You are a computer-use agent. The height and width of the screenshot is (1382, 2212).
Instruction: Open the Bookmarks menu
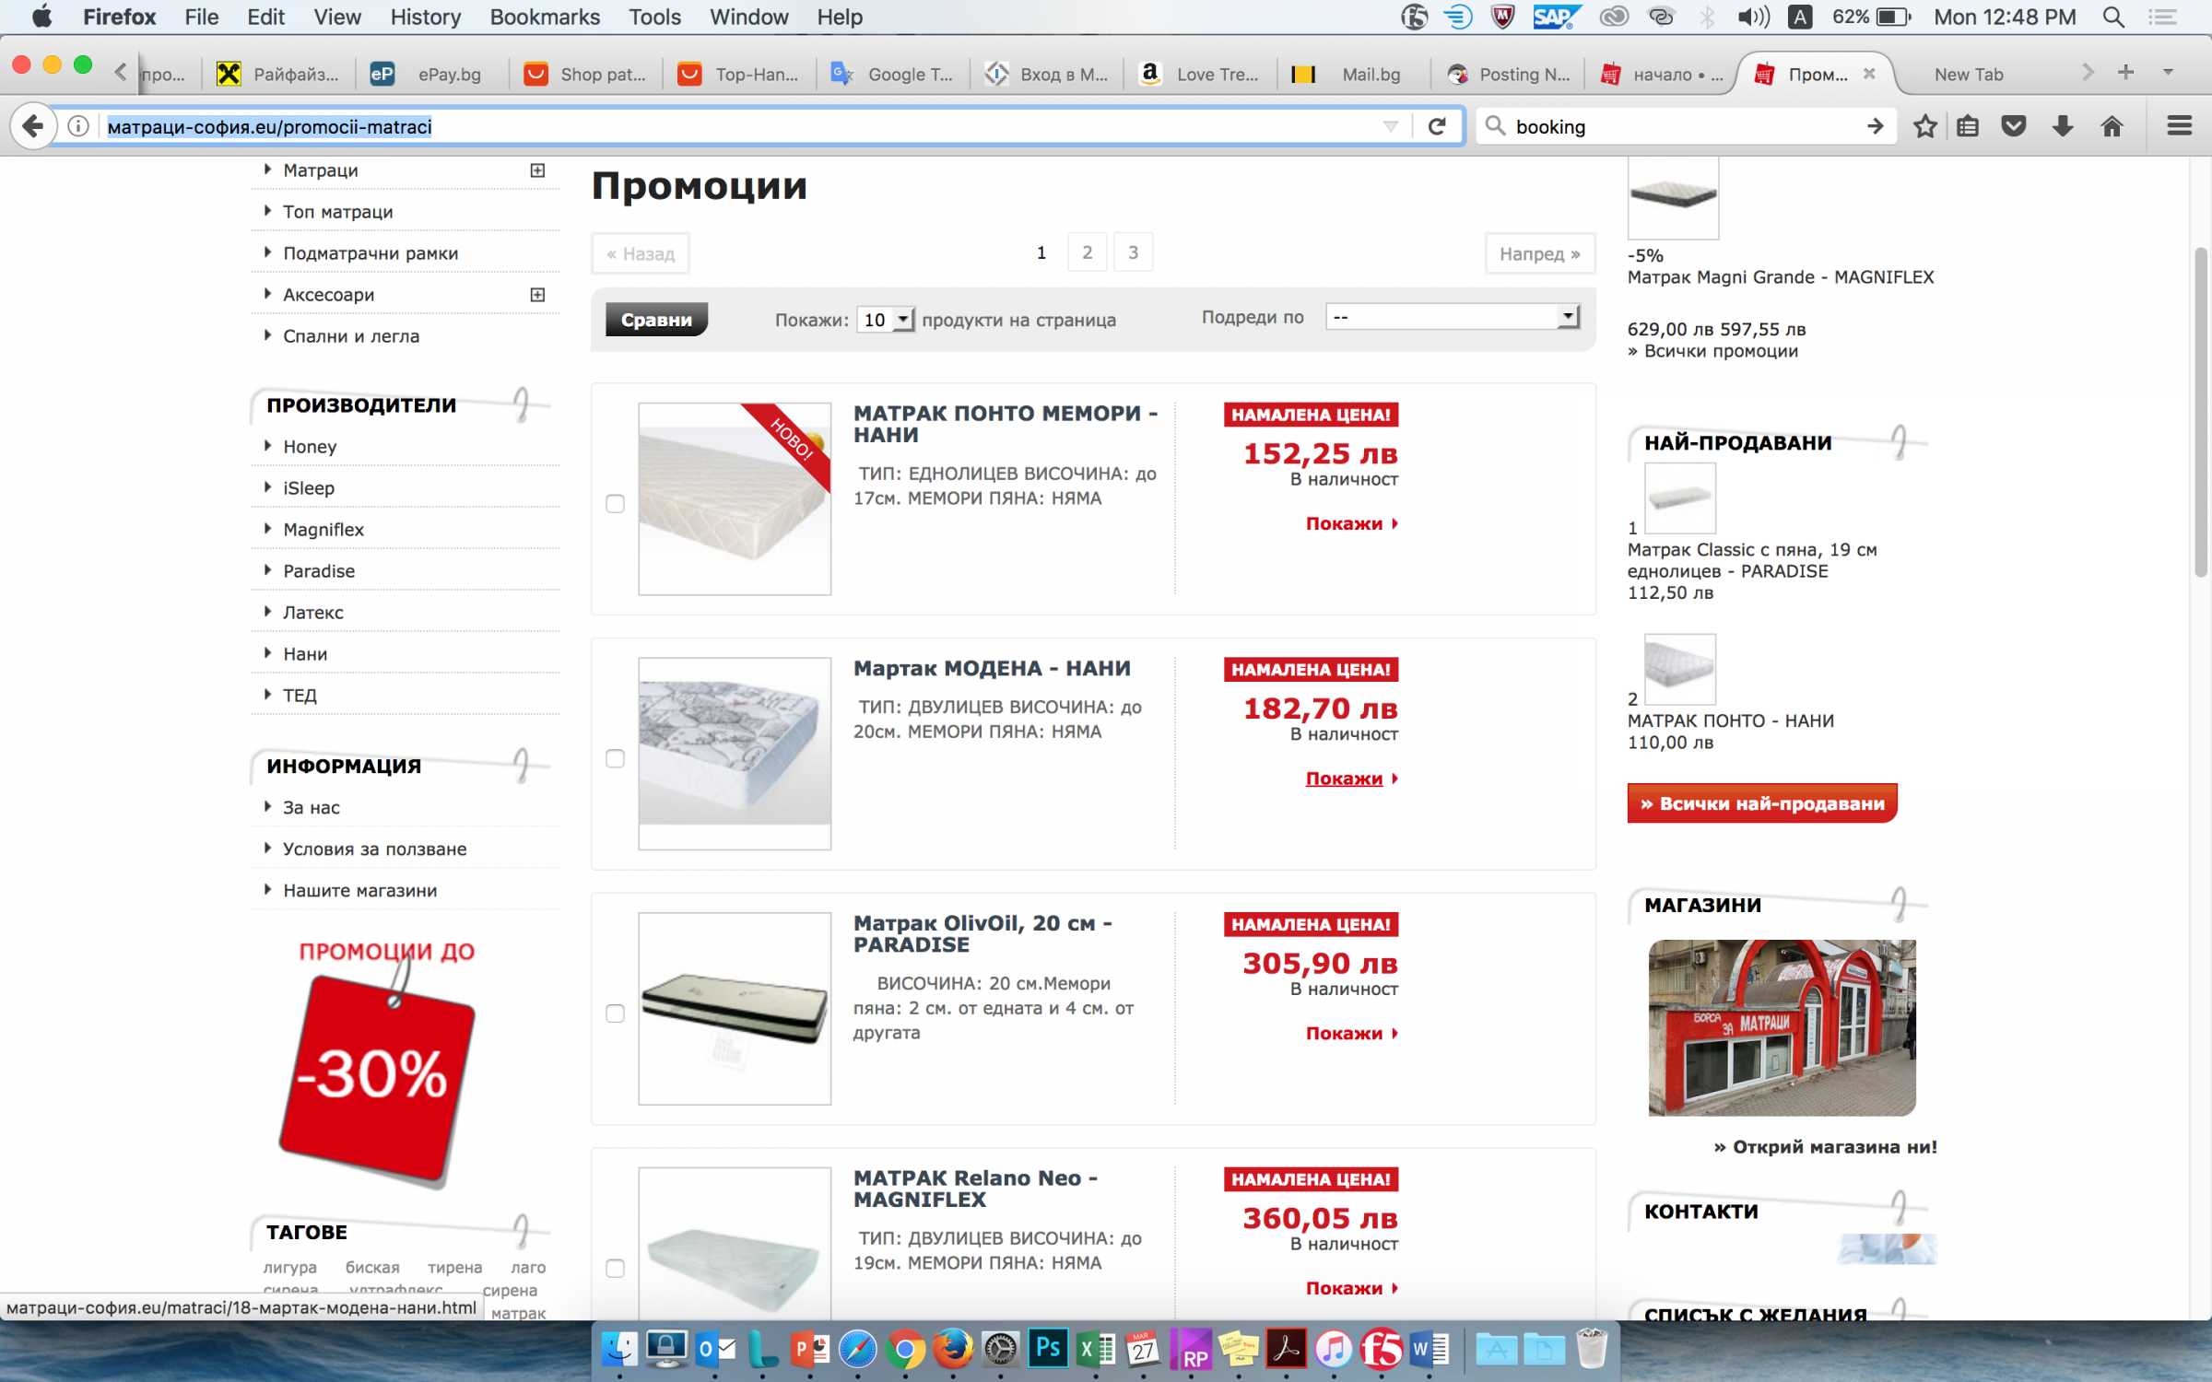pos(544,17)
